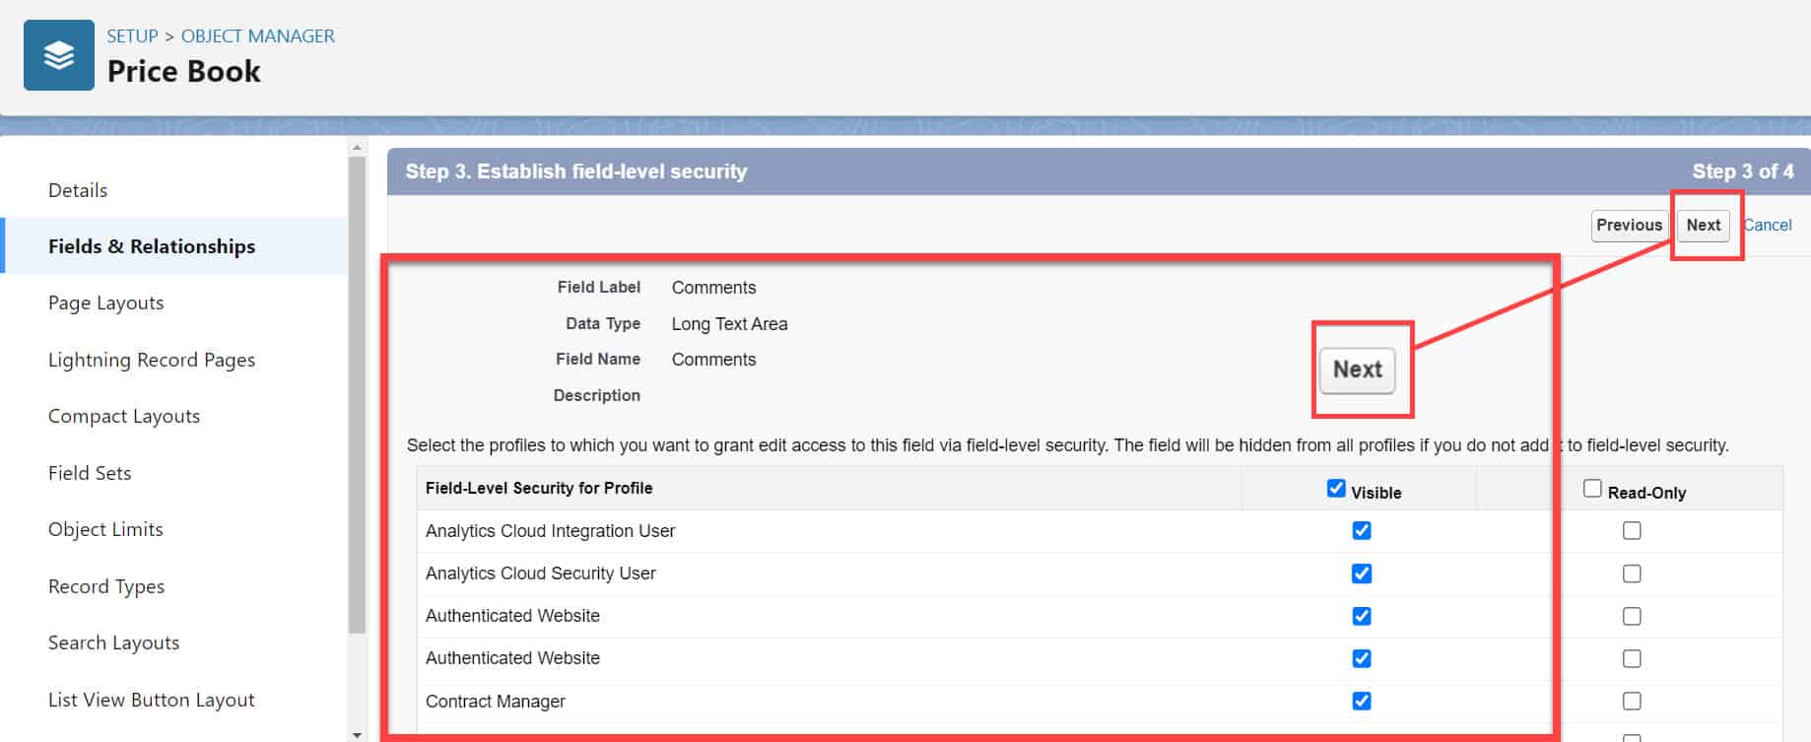Uncheck the Visible header checkbox
1811x742 pixels.
pos(1335,487)
